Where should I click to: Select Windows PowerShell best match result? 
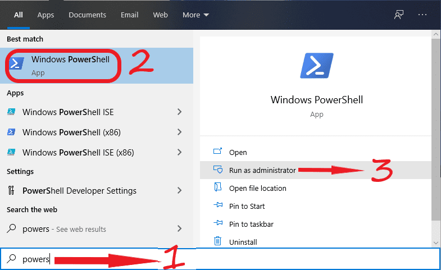pos(97,66)
